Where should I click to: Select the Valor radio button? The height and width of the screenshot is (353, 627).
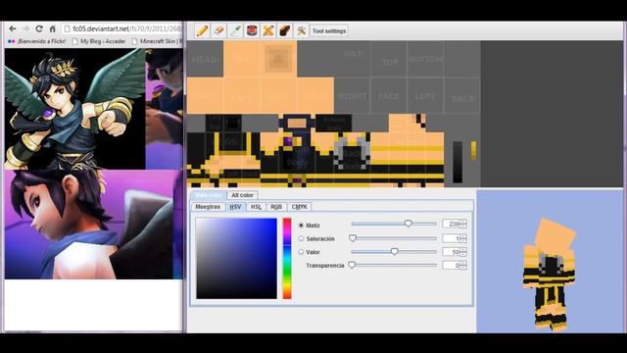[301, 252]
